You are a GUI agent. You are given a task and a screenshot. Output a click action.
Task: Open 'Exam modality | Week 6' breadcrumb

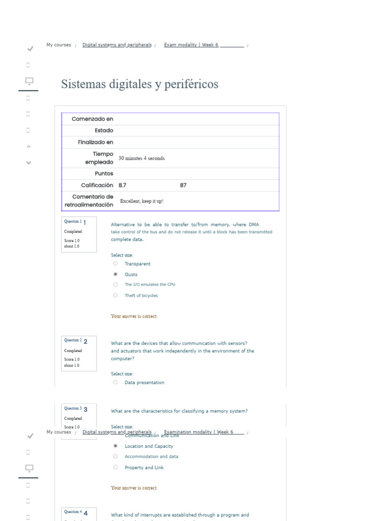(x=191, y=45)
